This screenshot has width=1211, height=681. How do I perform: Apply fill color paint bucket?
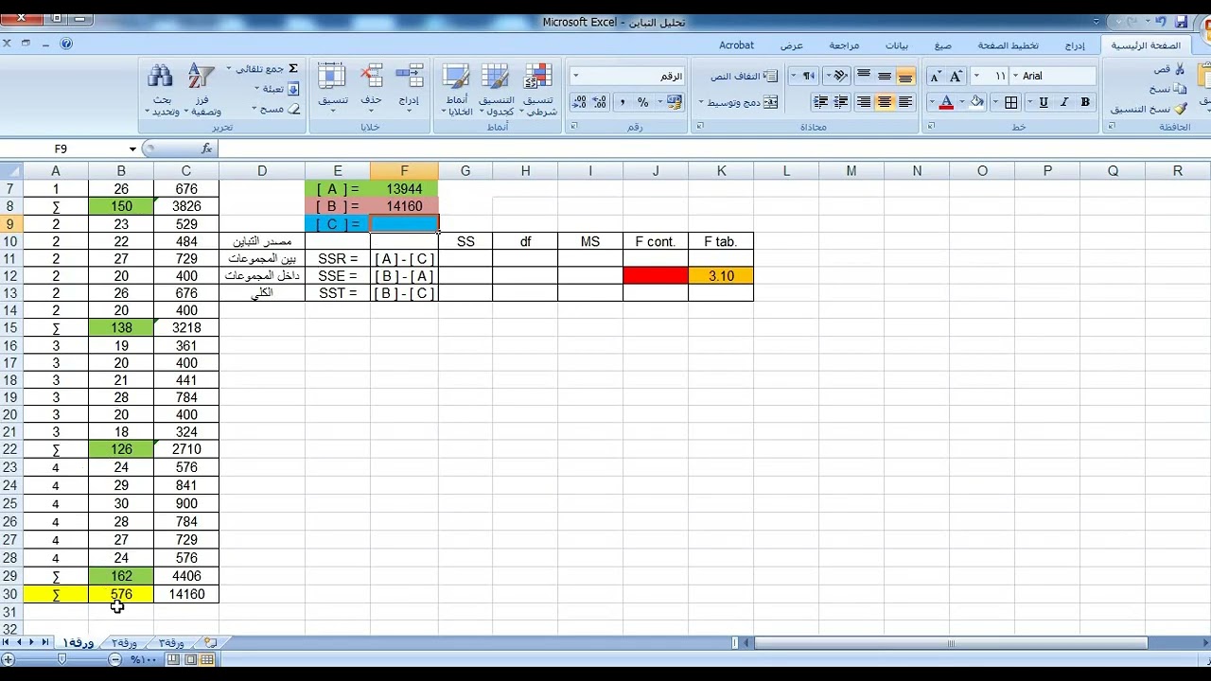(x=977, y=102)
